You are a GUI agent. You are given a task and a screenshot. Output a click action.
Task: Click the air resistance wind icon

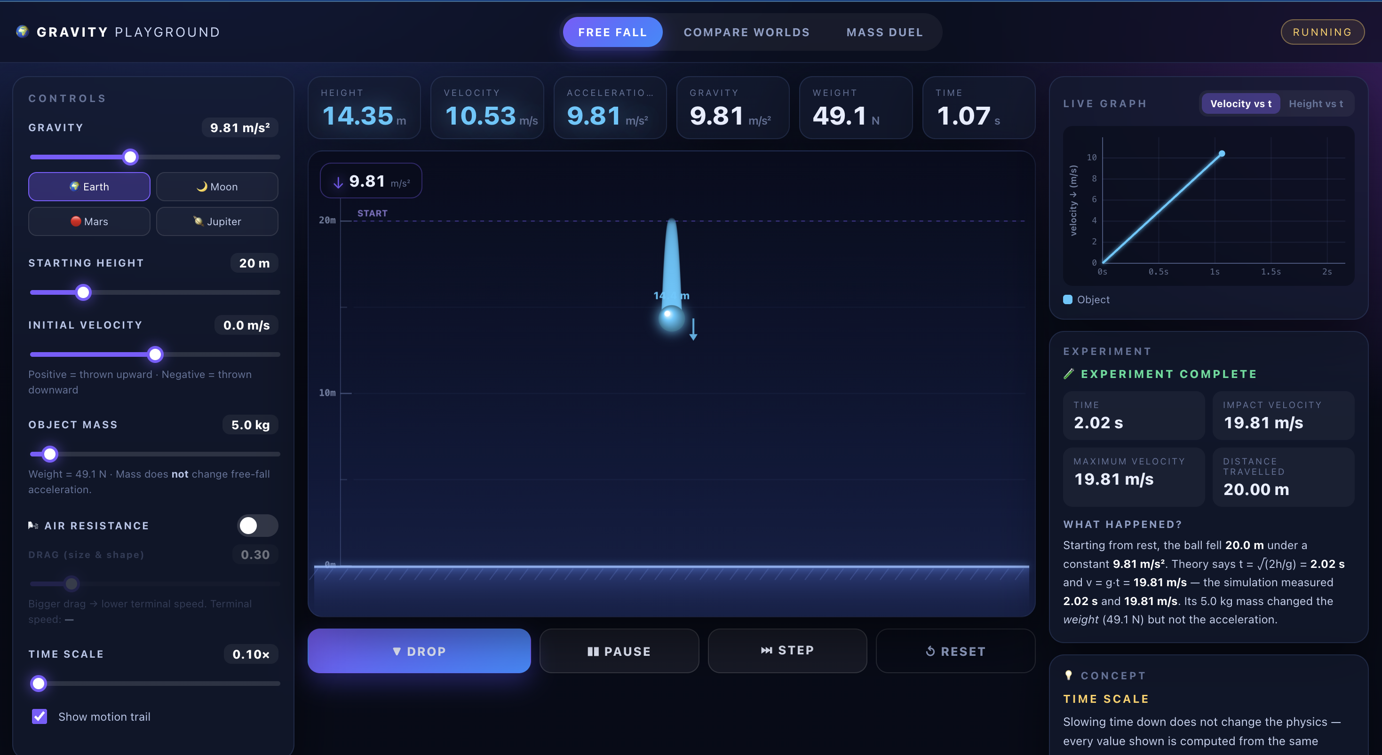pos(33,526)
